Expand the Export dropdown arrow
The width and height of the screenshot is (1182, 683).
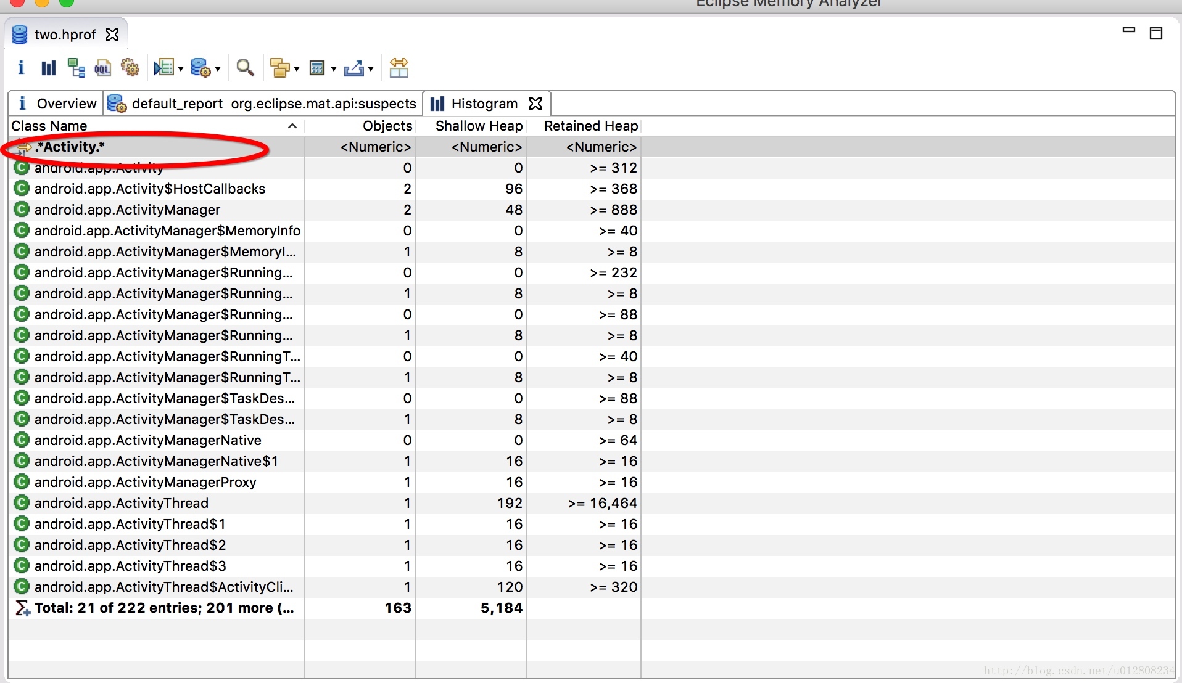point(371,68)
